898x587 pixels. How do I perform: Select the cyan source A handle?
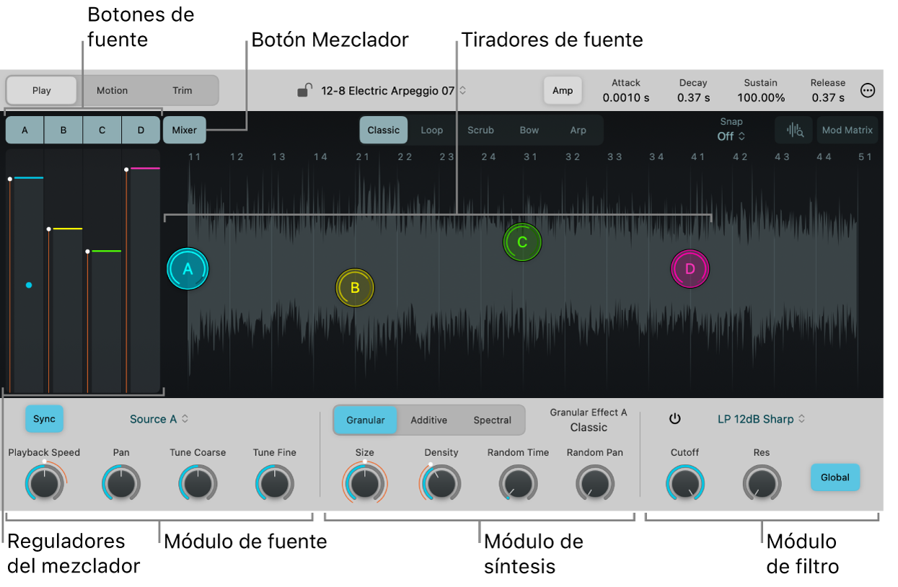click(x=188, y=269)
